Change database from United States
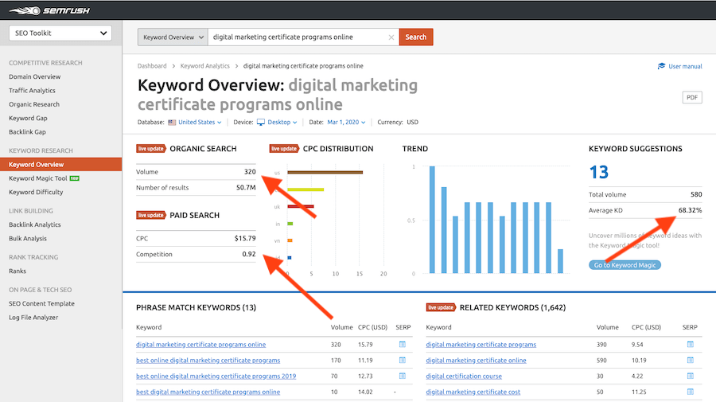 pos(200,122)
